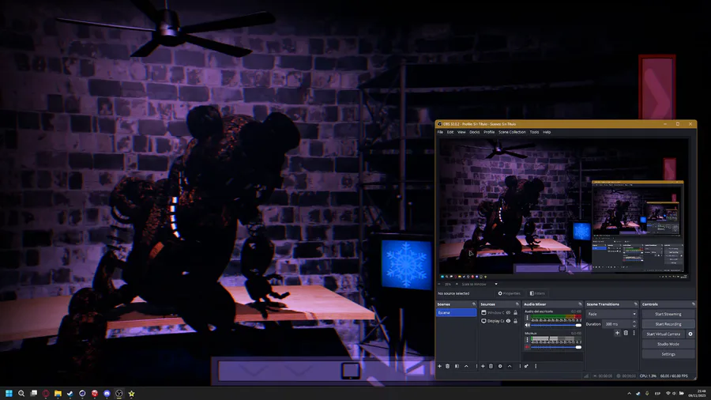Open the Audio Mixer toolbar's three-dot menu

(x=536, y=366)
